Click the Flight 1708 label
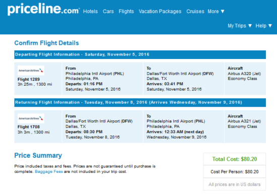The image size is (277, 195). pos(29,127)
